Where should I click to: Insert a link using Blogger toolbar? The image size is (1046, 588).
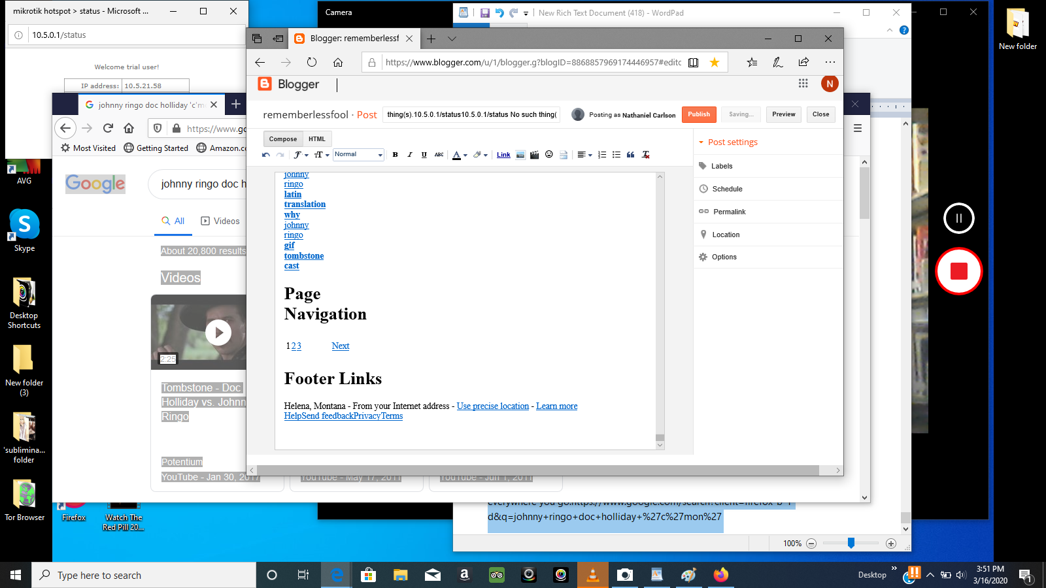pyautogui.click(x=503, y=155)
